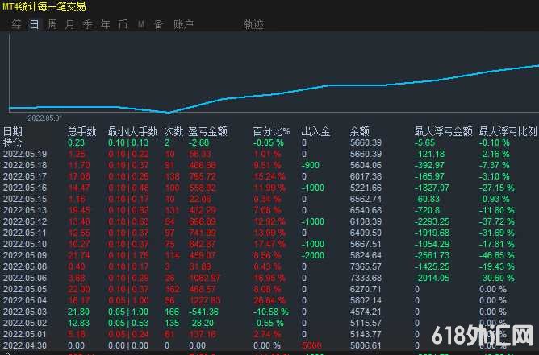Click the -28.20 loss amount
This screenshot has height=355, width=539.
point(201,323)
